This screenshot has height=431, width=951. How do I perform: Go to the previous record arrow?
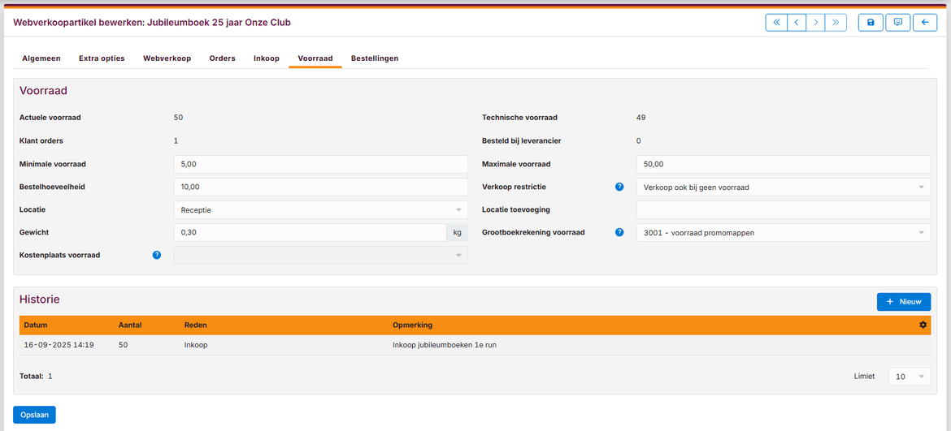point(797,23)
